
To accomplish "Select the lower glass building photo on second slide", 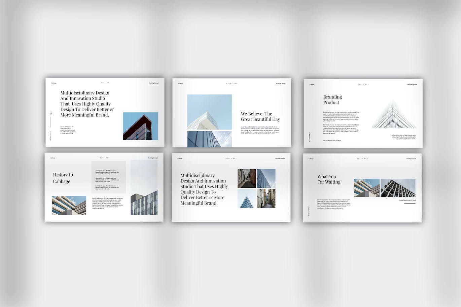I will click(x=209, y=139).
